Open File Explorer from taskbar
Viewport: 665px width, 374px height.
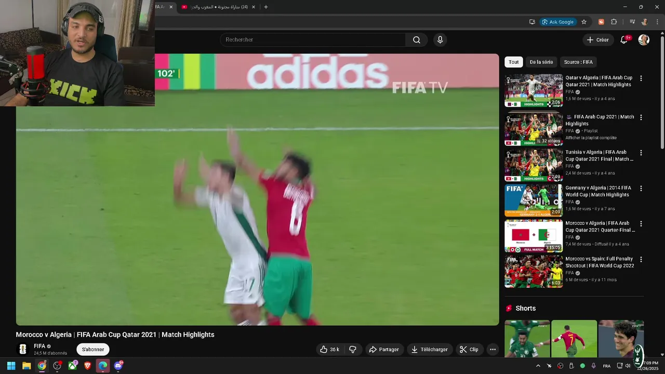pos(26,366)
